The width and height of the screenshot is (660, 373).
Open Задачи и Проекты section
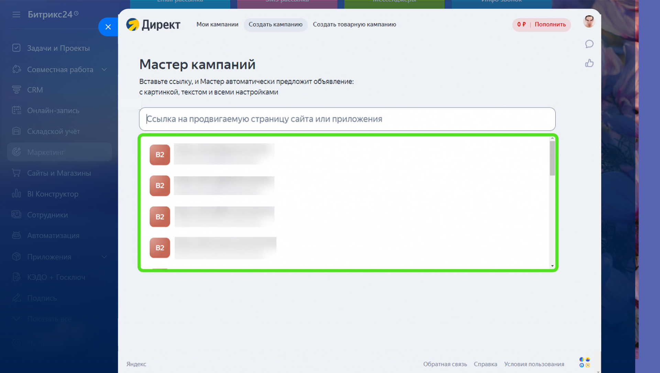tap(58, 48)
